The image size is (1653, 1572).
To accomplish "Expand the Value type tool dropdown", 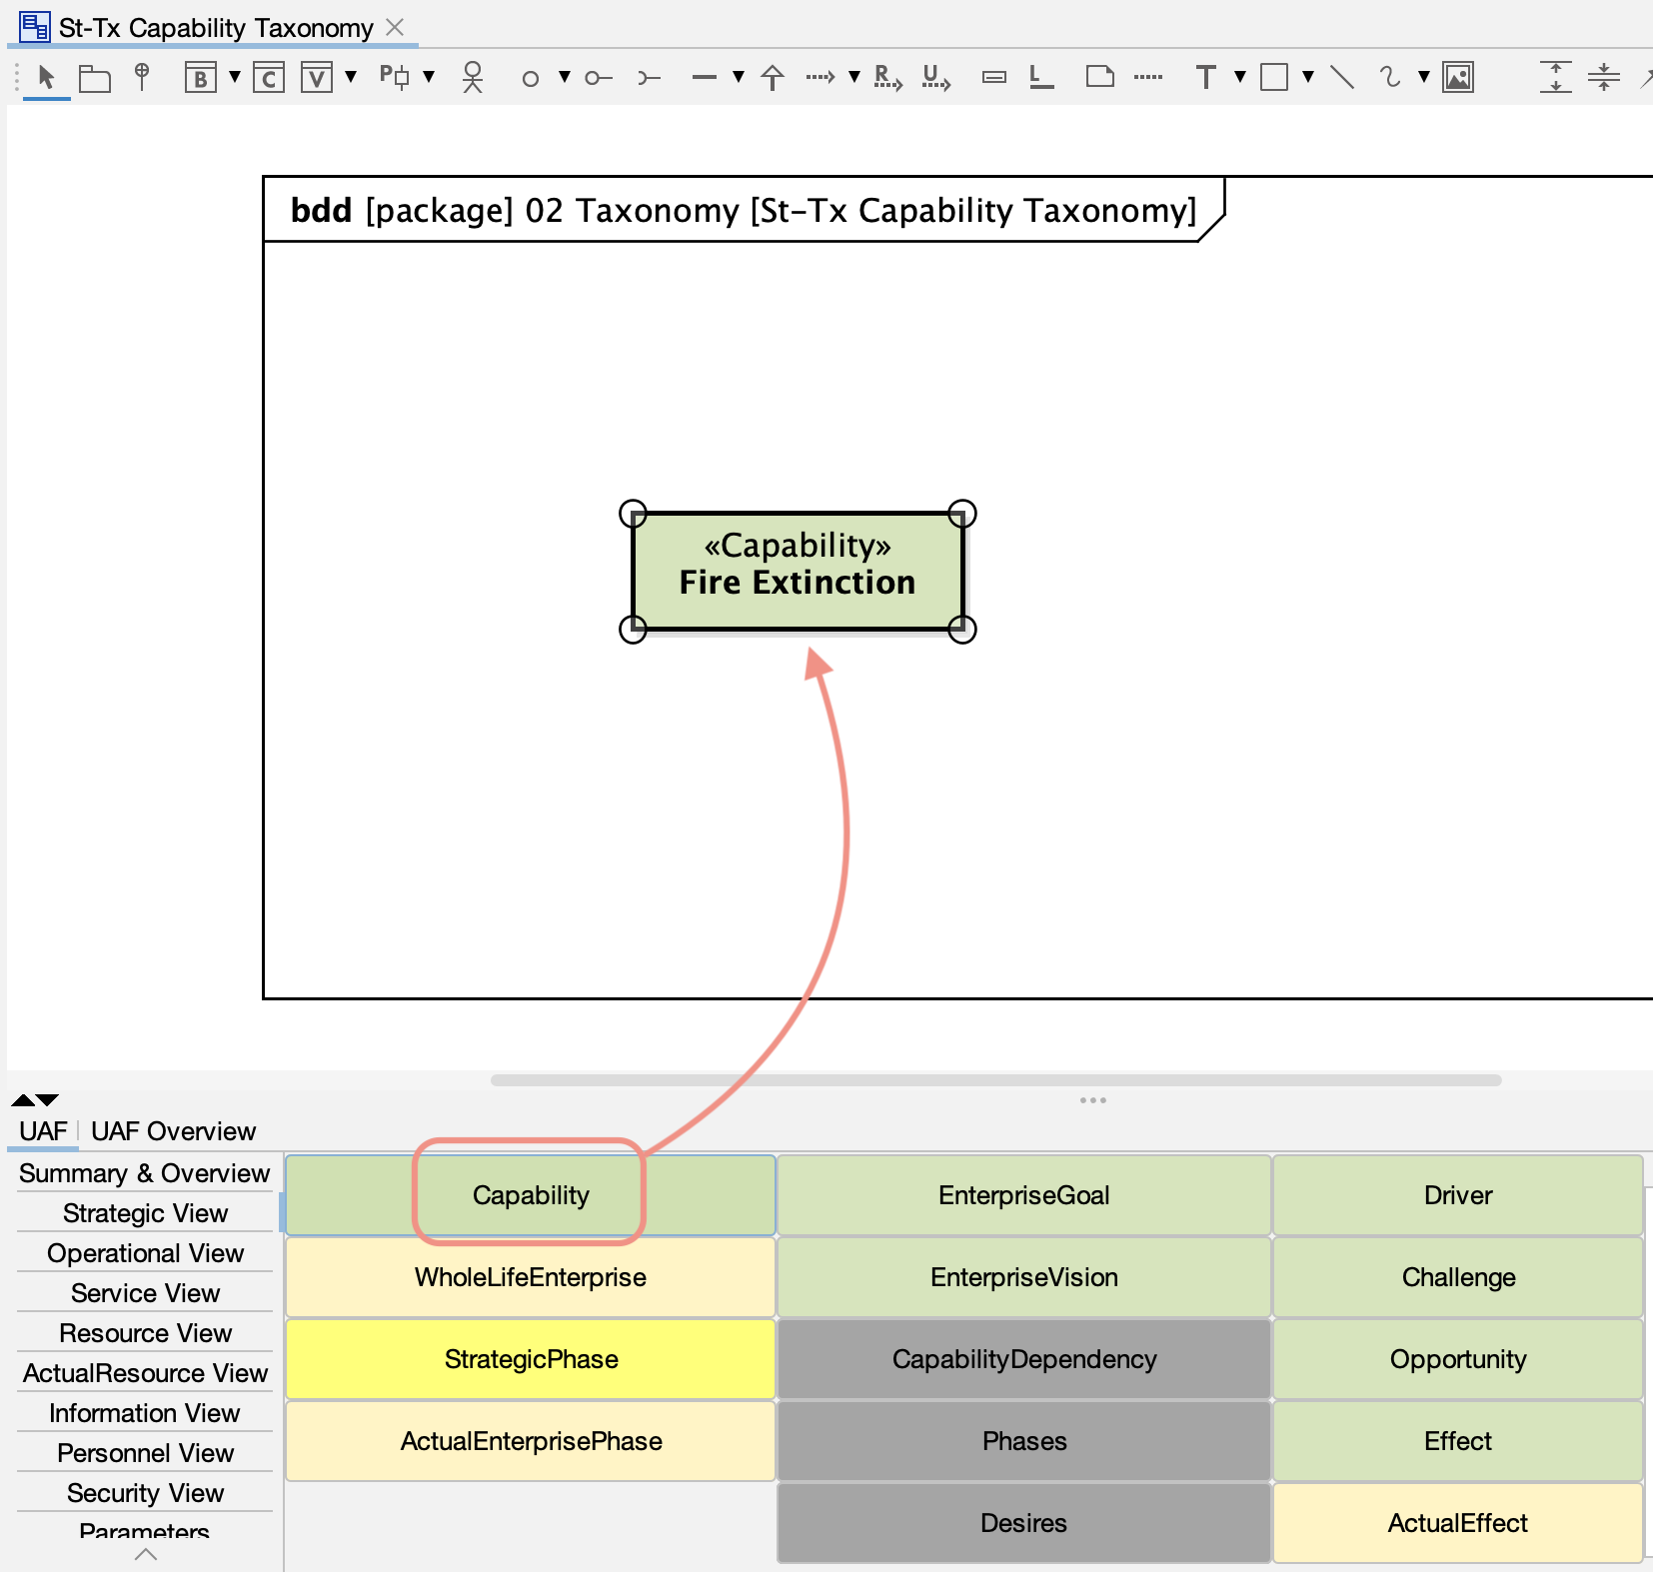I will coord(351,77).
